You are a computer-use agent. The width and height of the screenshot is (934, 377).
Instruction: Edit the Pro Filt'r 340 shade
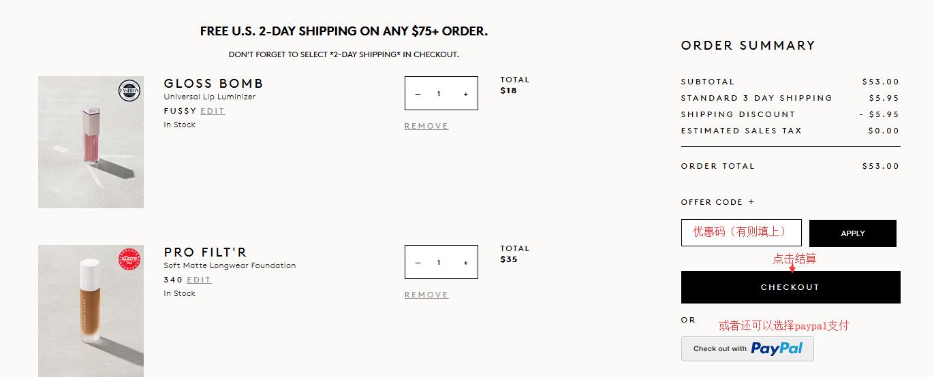[199, 280]
